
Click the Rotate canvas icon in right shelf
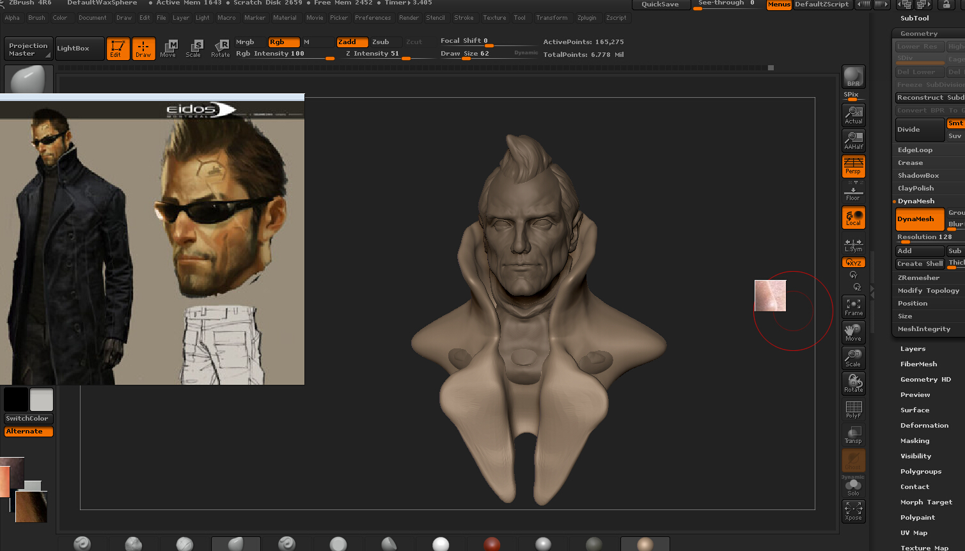[853, 384]
